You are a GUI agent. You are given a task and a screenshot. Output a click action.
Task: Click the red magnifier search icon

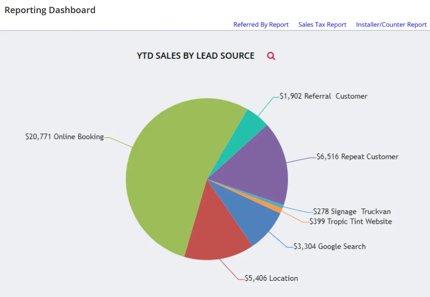click(271, 56)
